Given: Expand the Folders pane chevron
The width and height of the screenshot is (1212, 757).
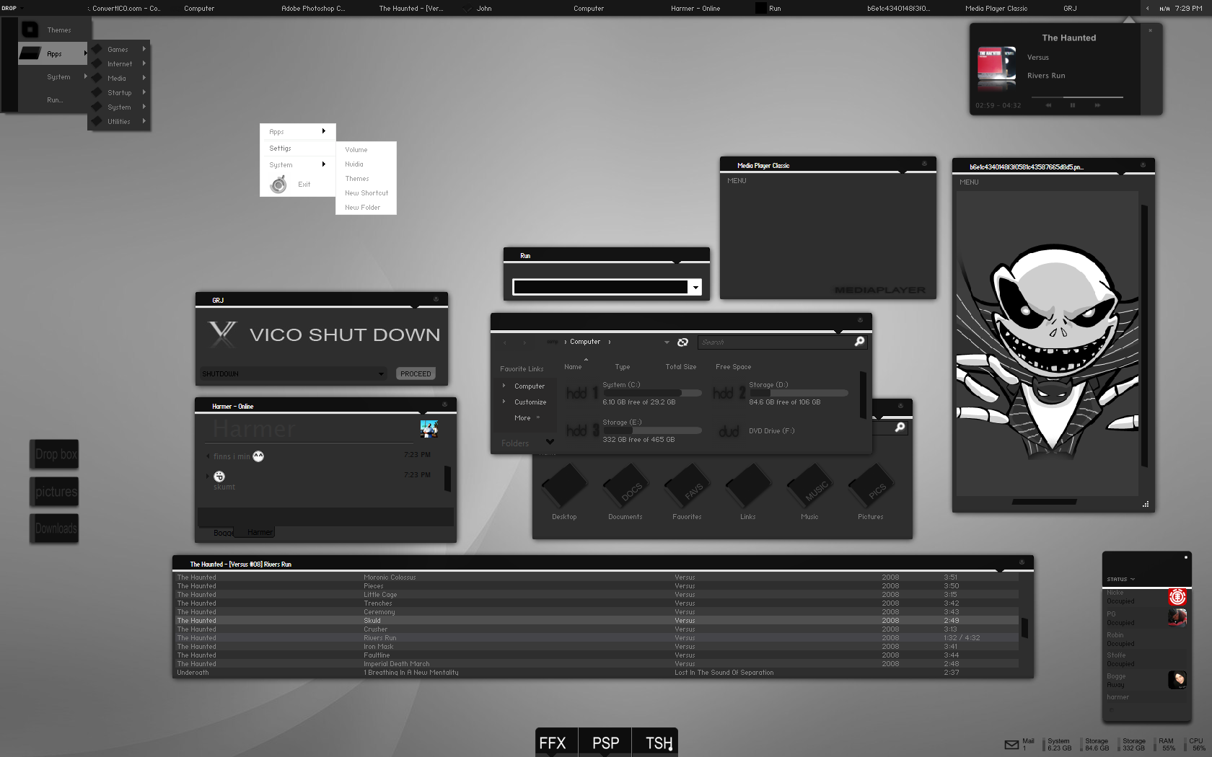Looking at the screenshot, I should 550,442.
